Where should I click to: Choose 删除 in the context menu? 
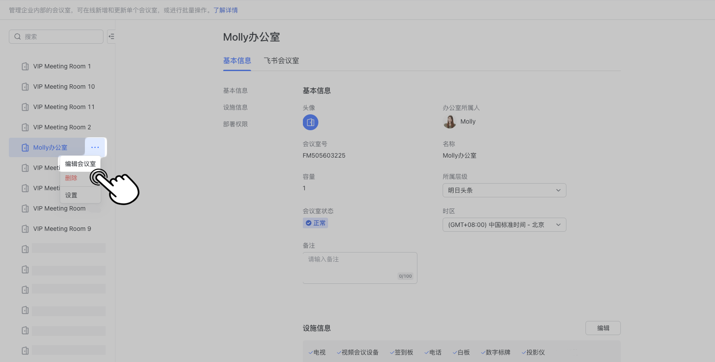[71, 178]
